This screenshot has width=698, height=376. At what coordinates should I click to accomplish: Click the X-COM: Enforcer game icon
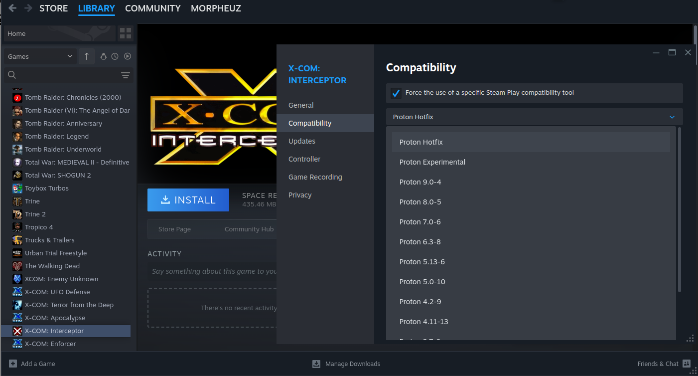click(17, 344)
